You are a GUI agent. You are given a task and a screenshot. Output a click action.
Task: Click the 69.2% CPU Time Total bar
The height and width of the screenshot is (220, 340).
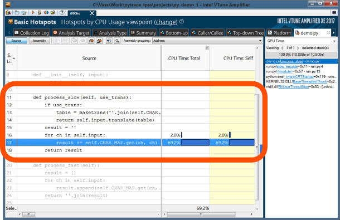click(195, 143)
